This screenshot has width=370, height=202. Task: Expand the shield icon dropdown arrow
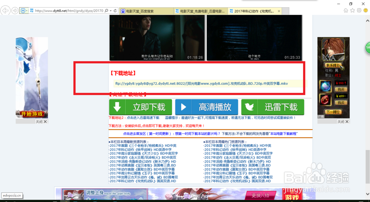pos(27,11)
